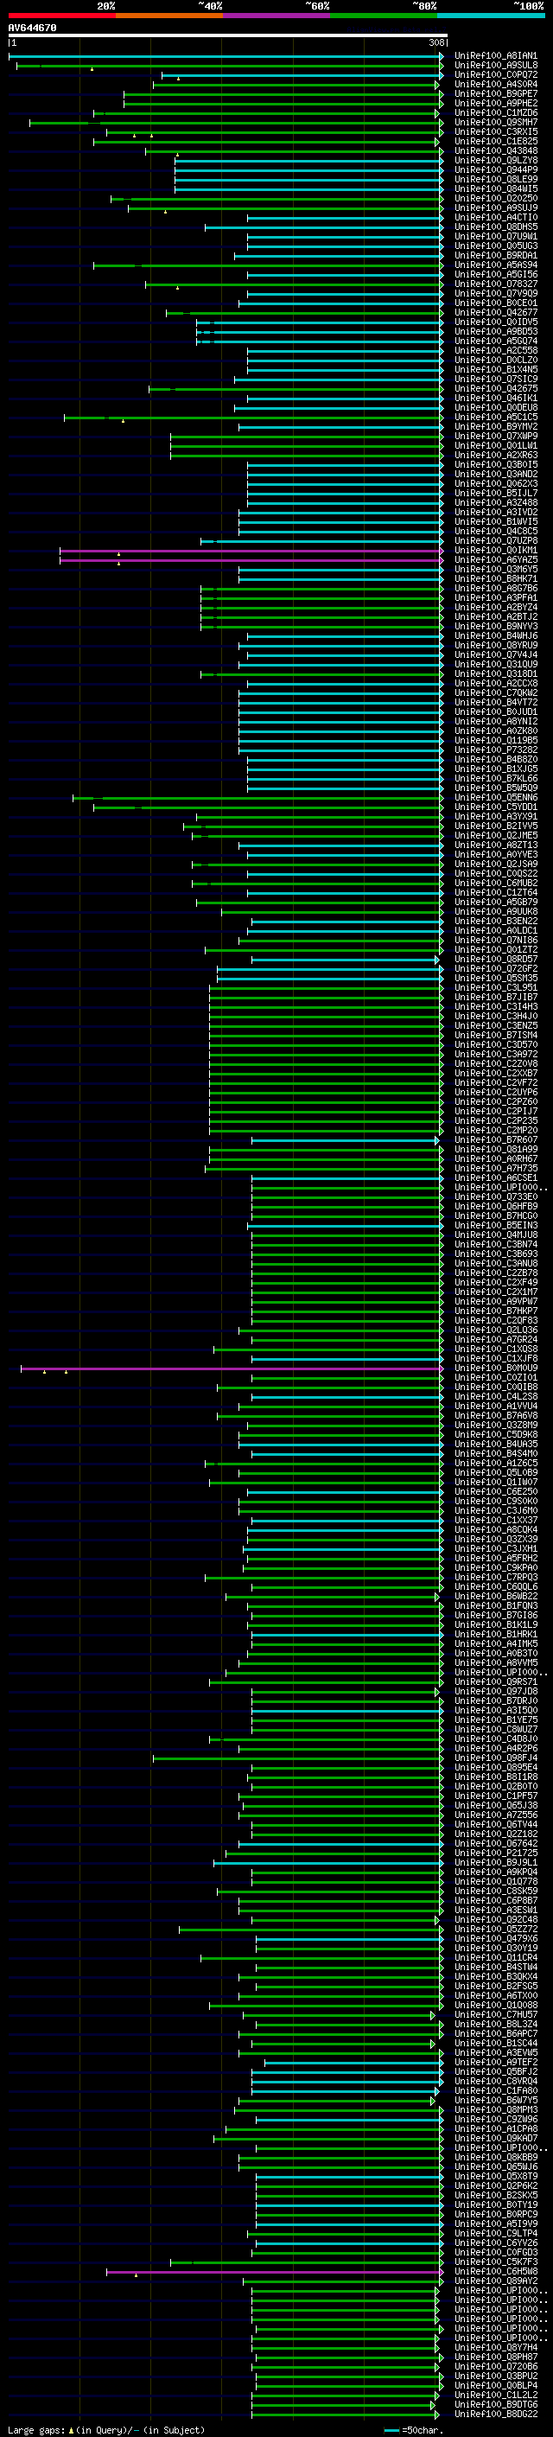The height and width of the screenshot is (2437, 553).
Task: Click label UniRef100_Q42677
Action: [x=496, y=312]
